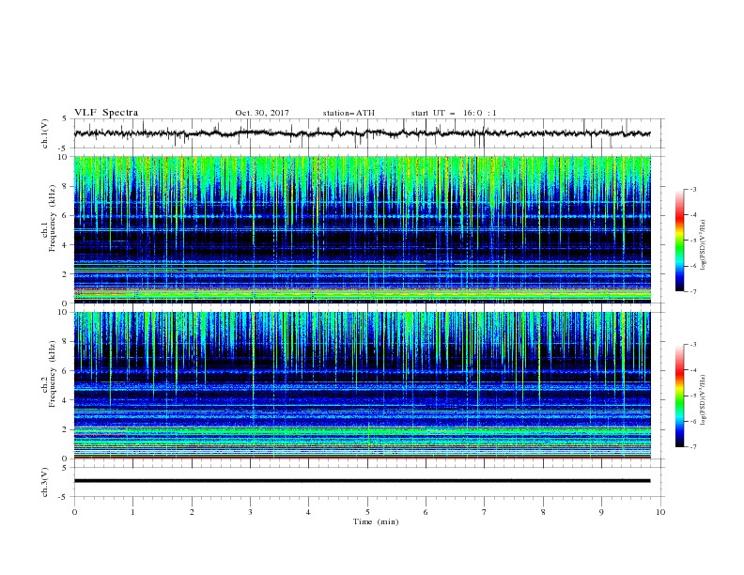Click the ch.3 flat voltage trace
The height and width of the screenshot is (575, 744).
click(362, 481)
